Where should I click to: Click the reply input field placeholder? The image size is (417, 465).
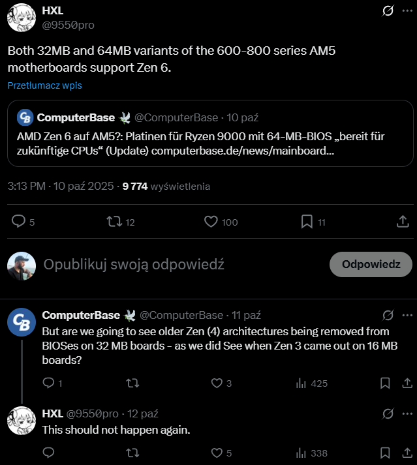pyautogui.click(x=134, y=264)
